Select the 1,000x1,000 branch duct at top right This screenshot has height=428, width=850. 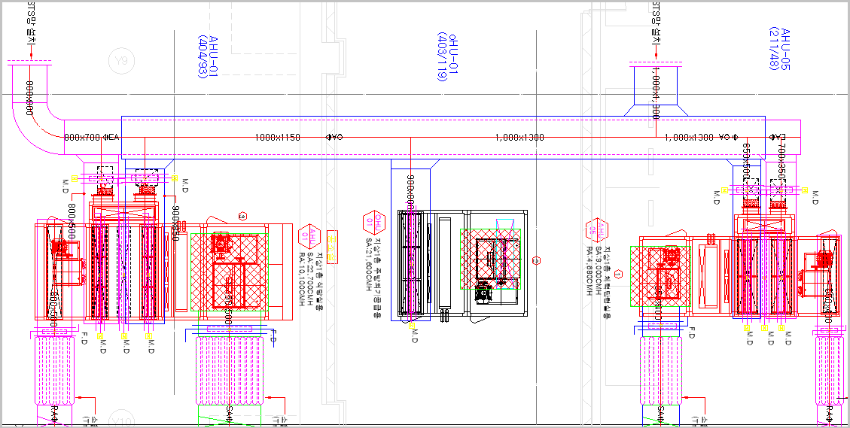(x=655, y=90)
